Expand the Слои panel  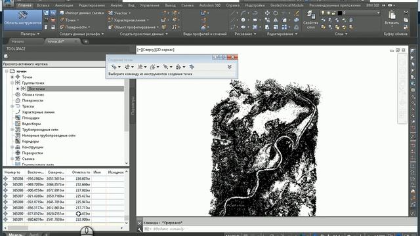click(341, 34)
